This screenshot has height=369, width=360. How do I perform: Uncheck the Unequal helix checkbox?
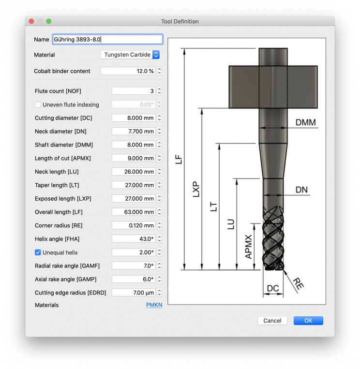click(38, 252)
